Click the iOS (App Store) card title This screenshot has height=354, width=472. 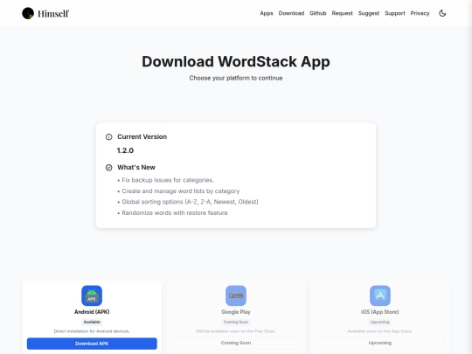(380, 312)
